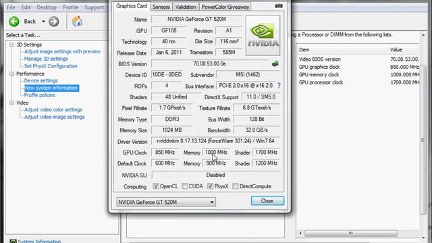The image size is (432, 243).
Task: Click the Shader 1700 MHz field
Action: point(266,153)
